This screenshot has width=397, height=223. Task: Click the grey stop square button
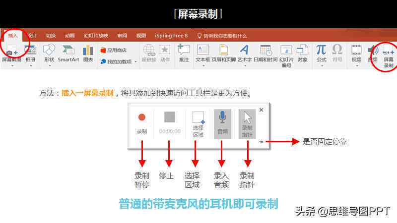170,117
